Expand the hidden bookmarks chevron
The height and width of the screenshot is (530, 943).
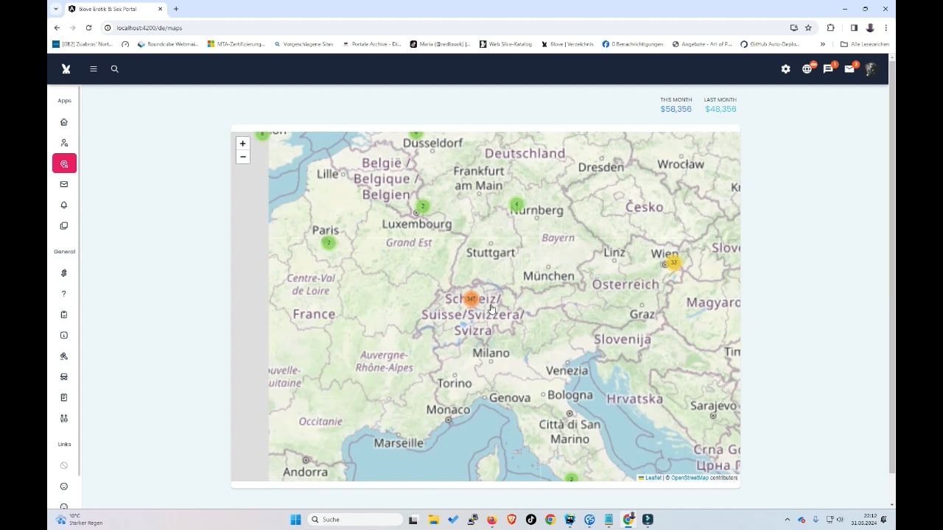[823, 44]
